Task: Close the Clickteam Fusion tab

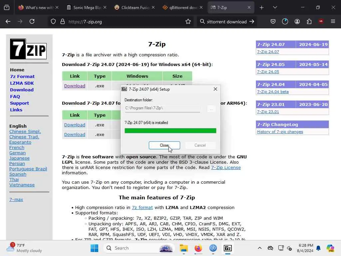Action: pyautogui.click(x=153, y=8)
